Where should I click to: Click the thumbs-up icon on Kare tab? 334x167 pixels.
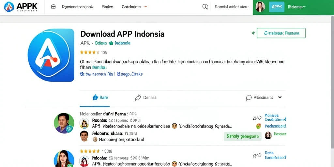95,98
